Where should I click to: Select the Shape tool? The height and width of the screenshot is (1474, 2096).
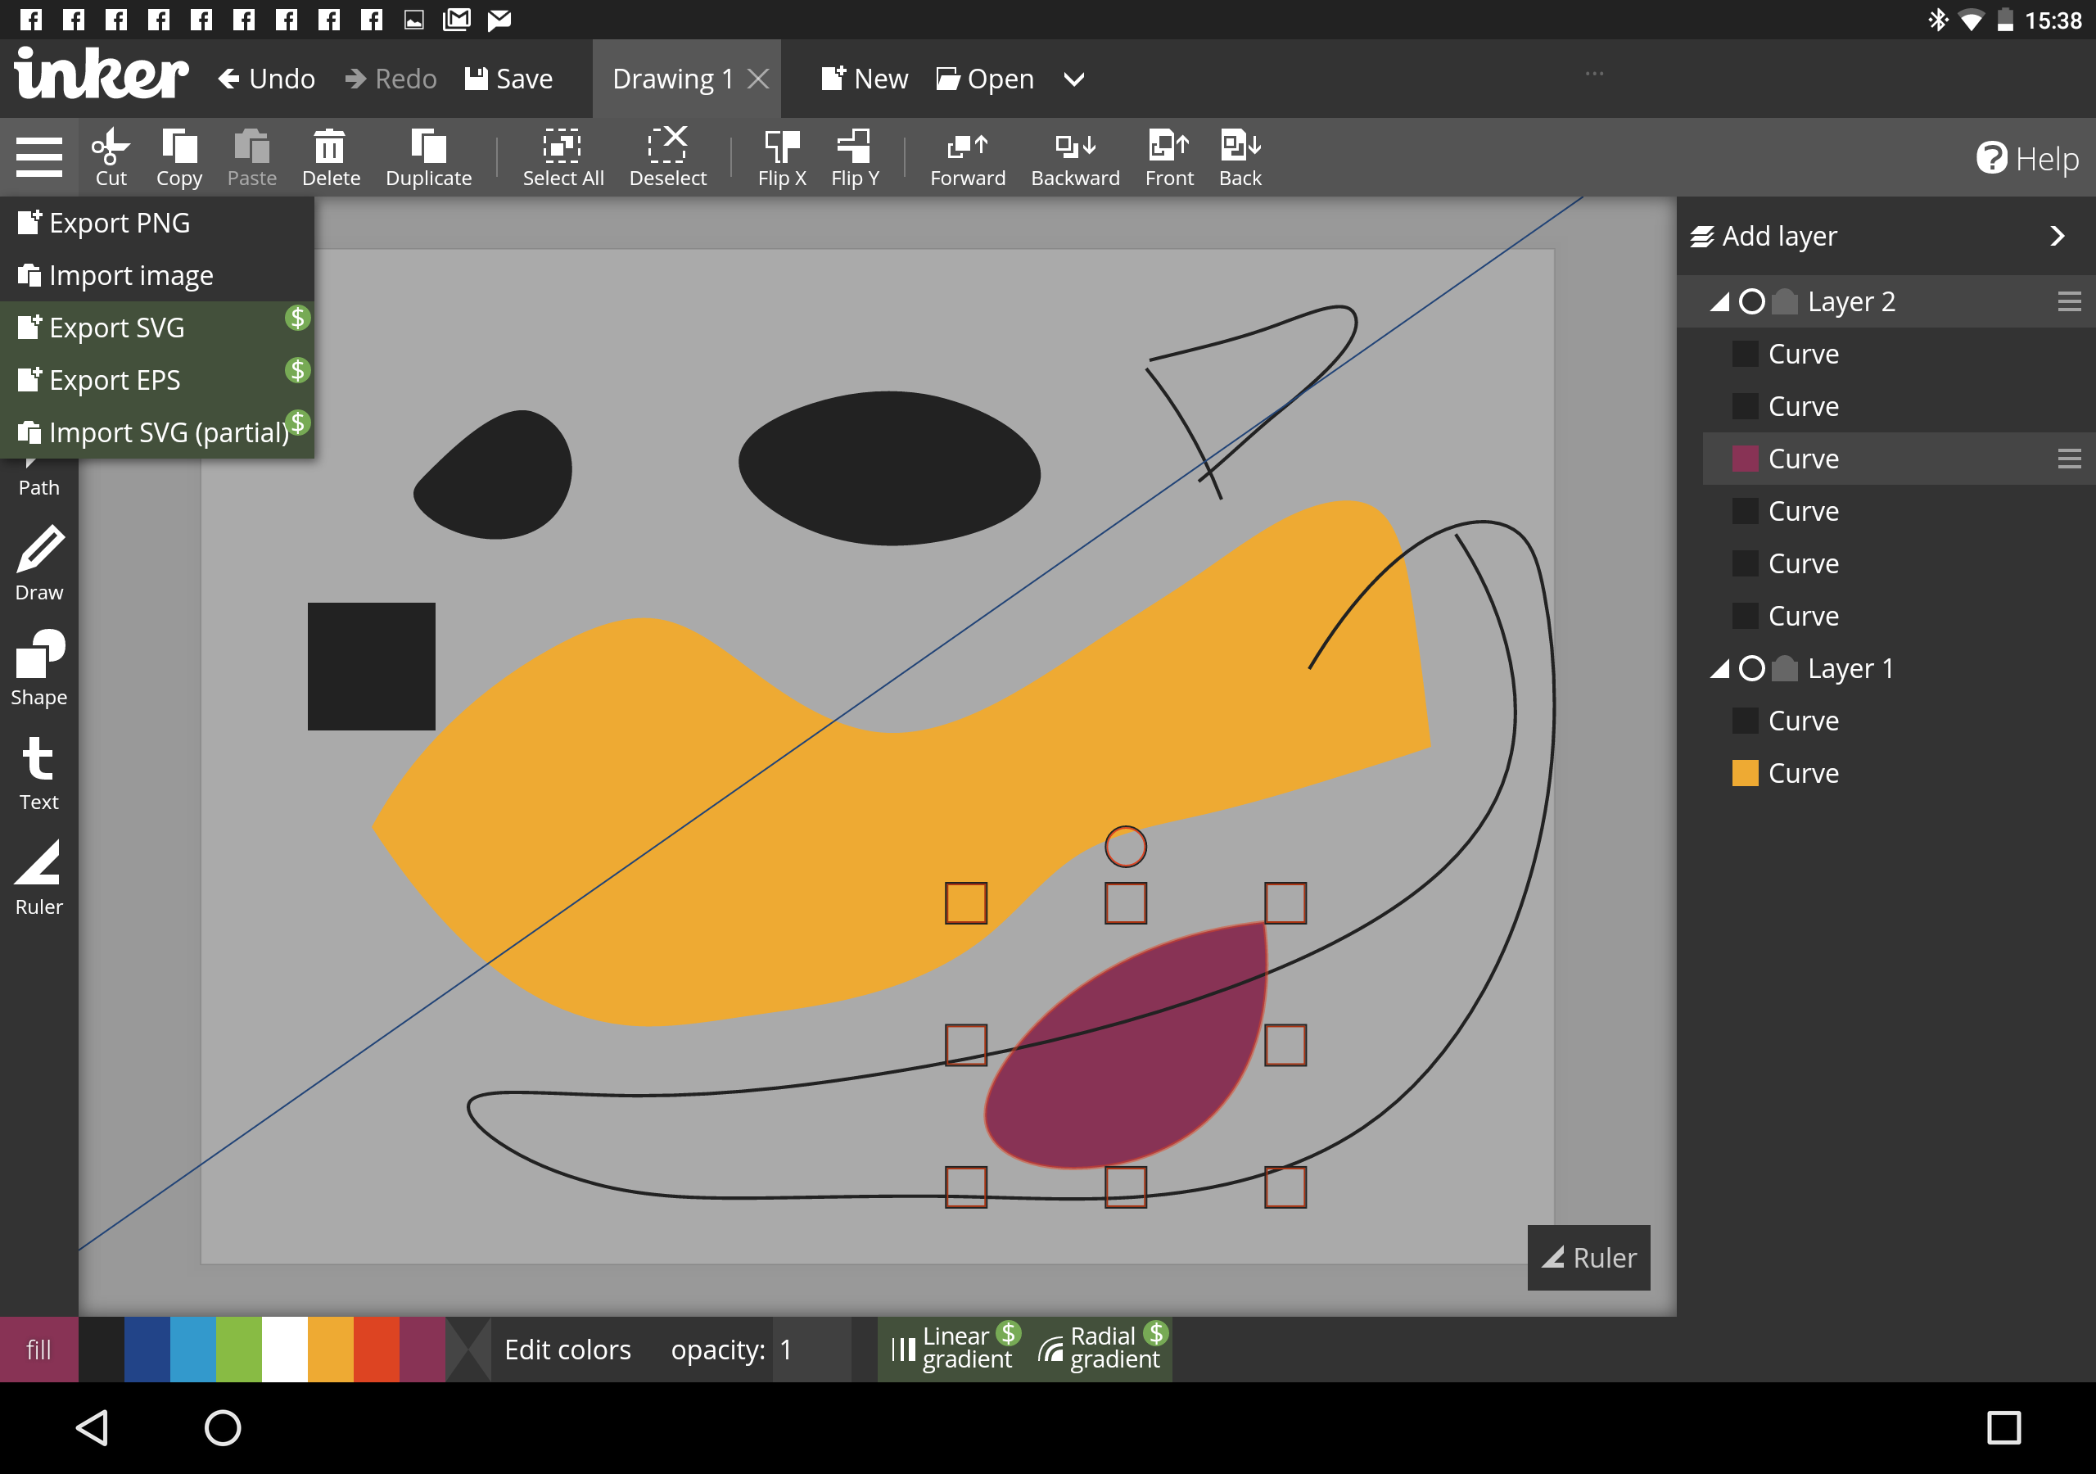tap(39, 667)
